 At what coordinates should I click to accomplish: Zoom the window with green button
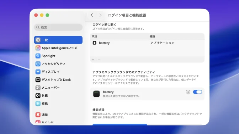(47, 15)
